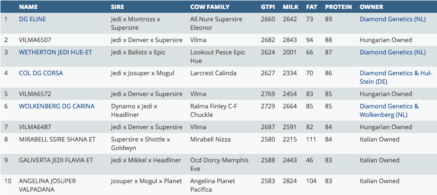The image size is (437, 195).
Task: Click the PROTEIN column header
Action: click(338, 7)
